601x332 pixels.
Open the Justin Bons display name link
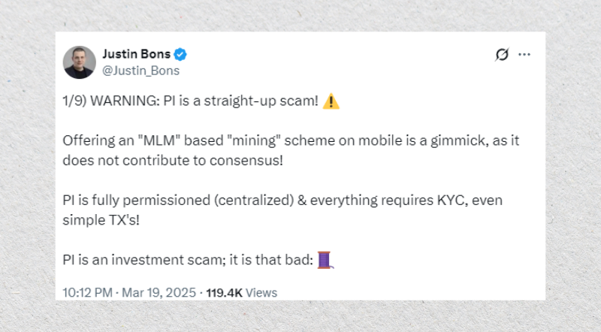click(x=137, y=54)
